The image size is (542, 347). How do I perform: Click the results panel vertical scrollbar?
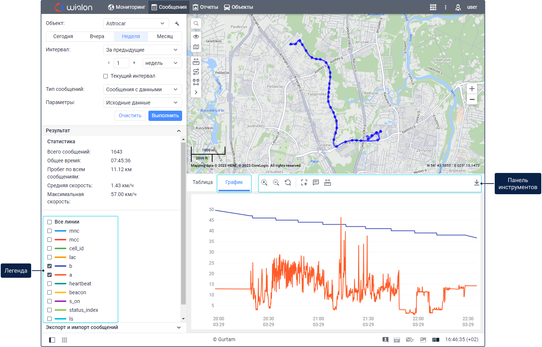click(x=183, y=224)
